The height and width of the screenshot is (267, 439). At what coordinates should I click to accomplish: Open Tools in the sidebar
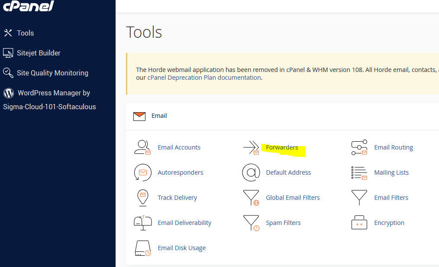[x=25, y=33]
